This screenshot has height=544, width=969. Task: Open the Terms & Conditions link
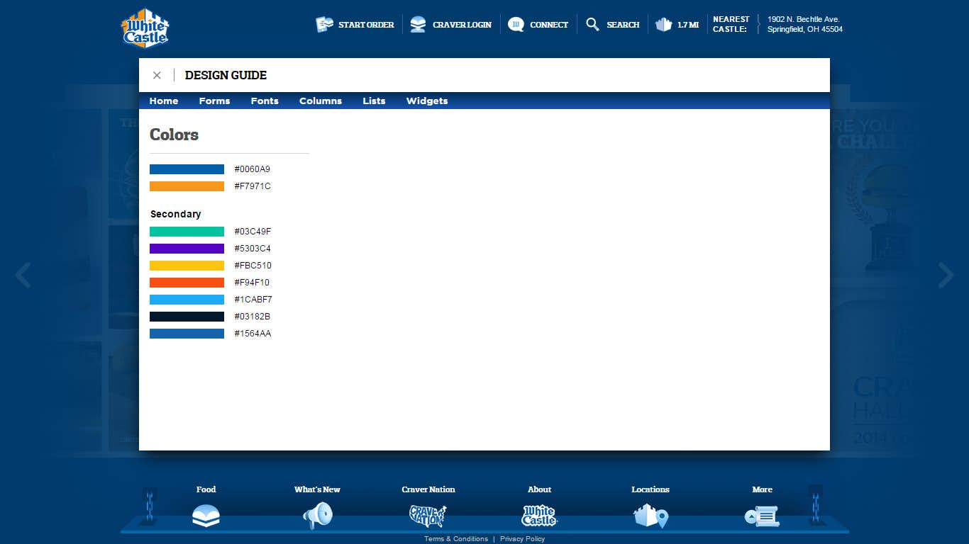coord(456,539)
